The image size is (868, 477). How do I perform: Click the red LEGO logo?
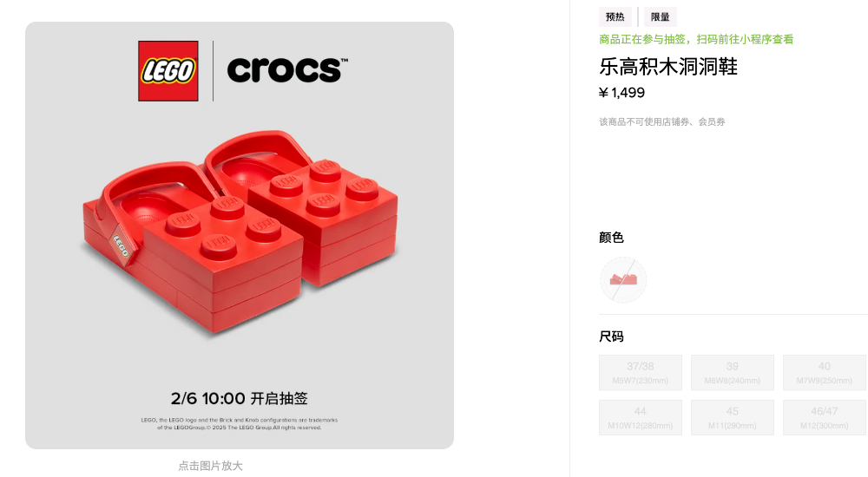[168, 71]
